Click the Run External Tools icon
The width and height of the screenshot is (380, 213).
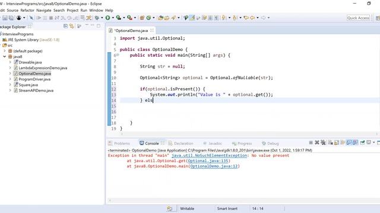pyautogui.click(x=129, y=18)
